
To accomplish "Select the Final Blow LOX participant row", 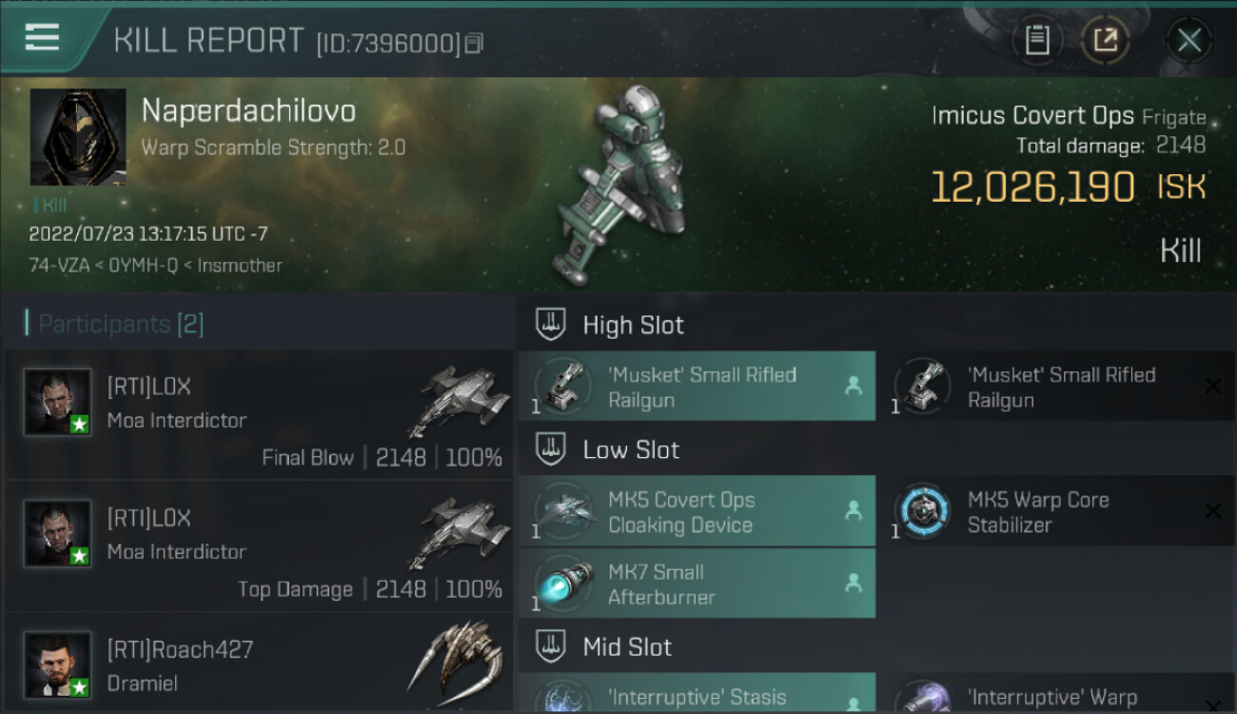I will (259, 414).
